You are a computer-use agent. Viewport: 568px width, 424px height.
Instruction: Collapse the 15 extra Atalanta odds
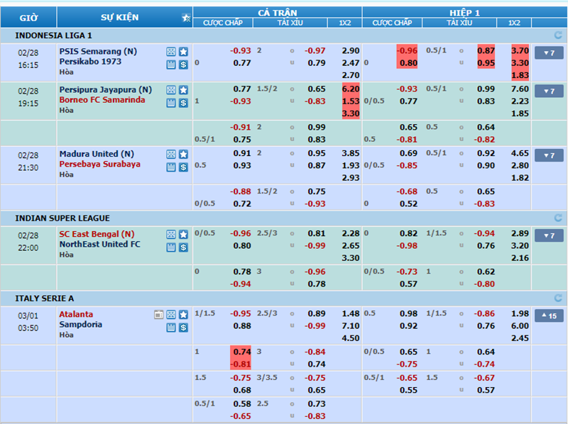548,316
